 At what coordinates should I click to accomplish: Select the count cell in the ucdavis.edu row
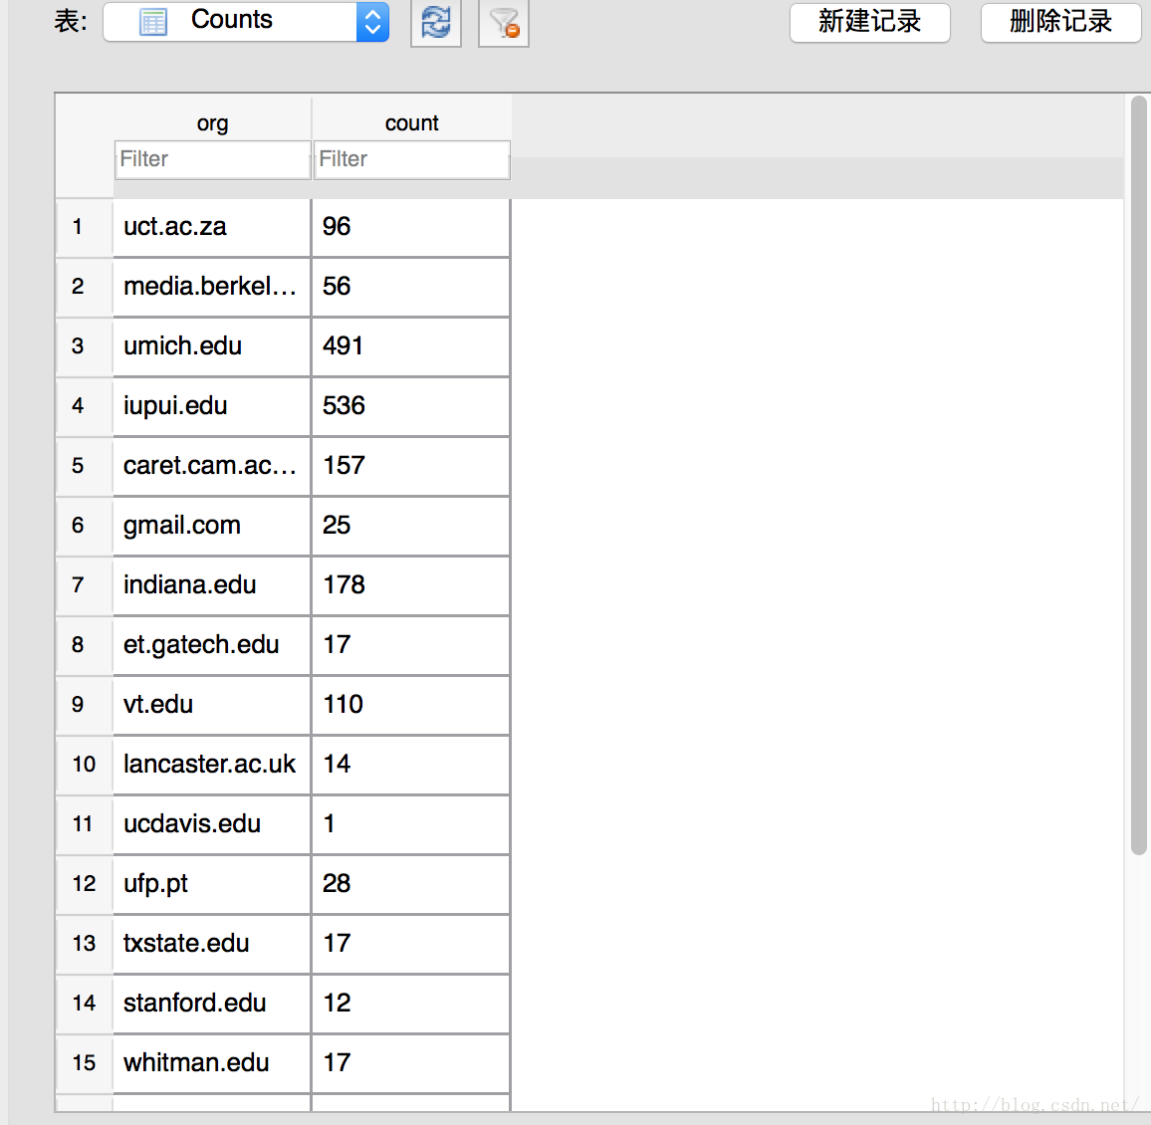pos(411,824)
